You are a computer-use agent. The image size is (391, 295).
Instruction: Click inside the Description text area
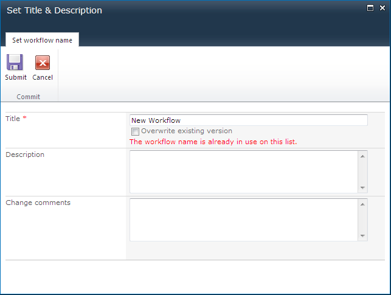244,172
